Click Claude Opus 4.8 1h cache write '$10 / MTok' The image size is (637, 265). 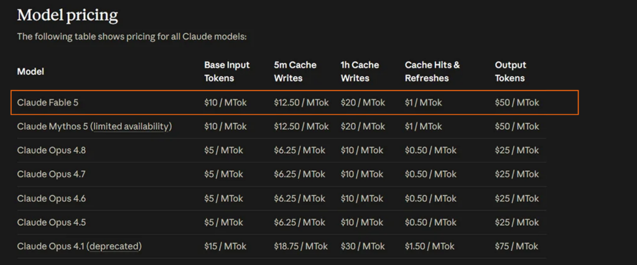pos(361,150)
